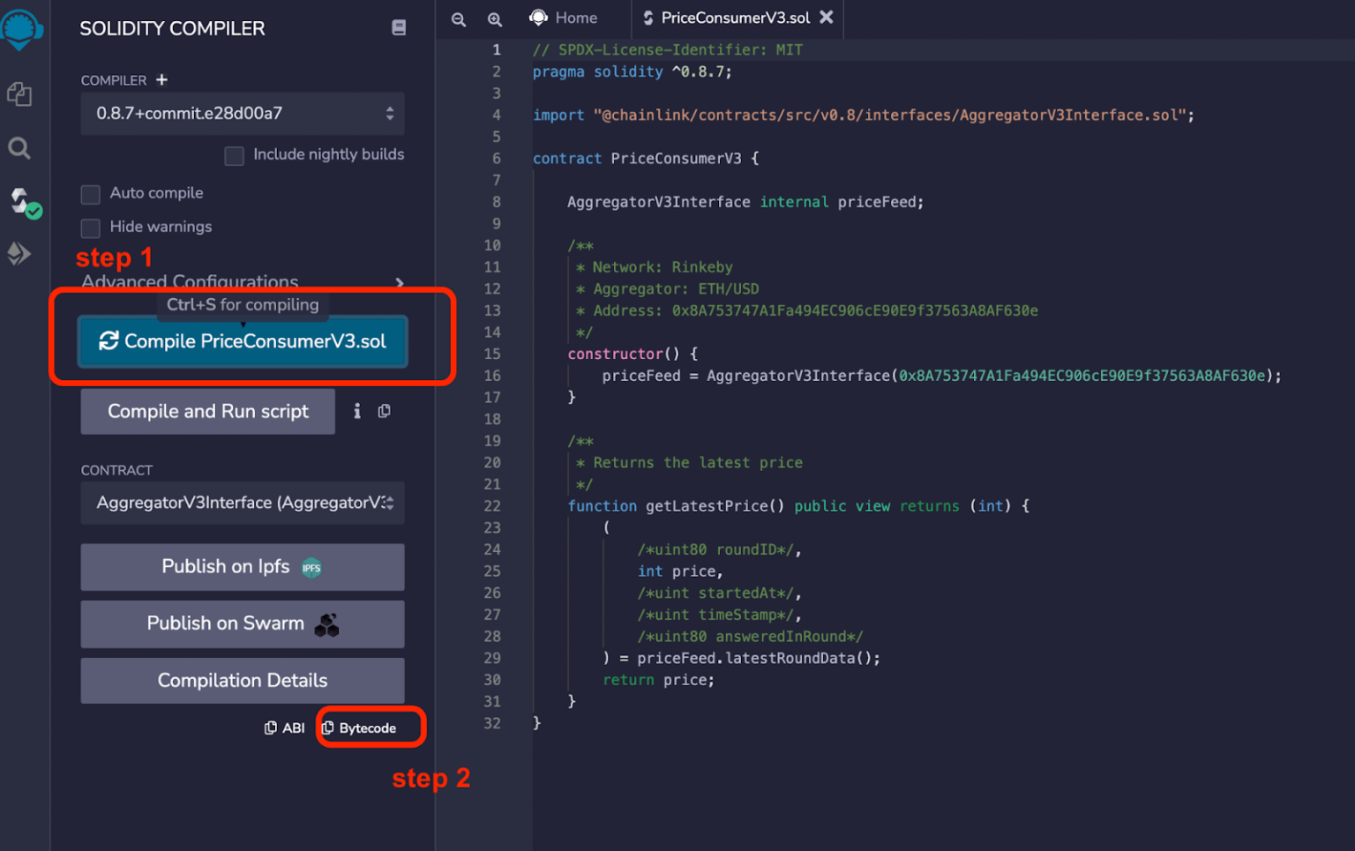Zoom in the code editor

tap(494, 19)
